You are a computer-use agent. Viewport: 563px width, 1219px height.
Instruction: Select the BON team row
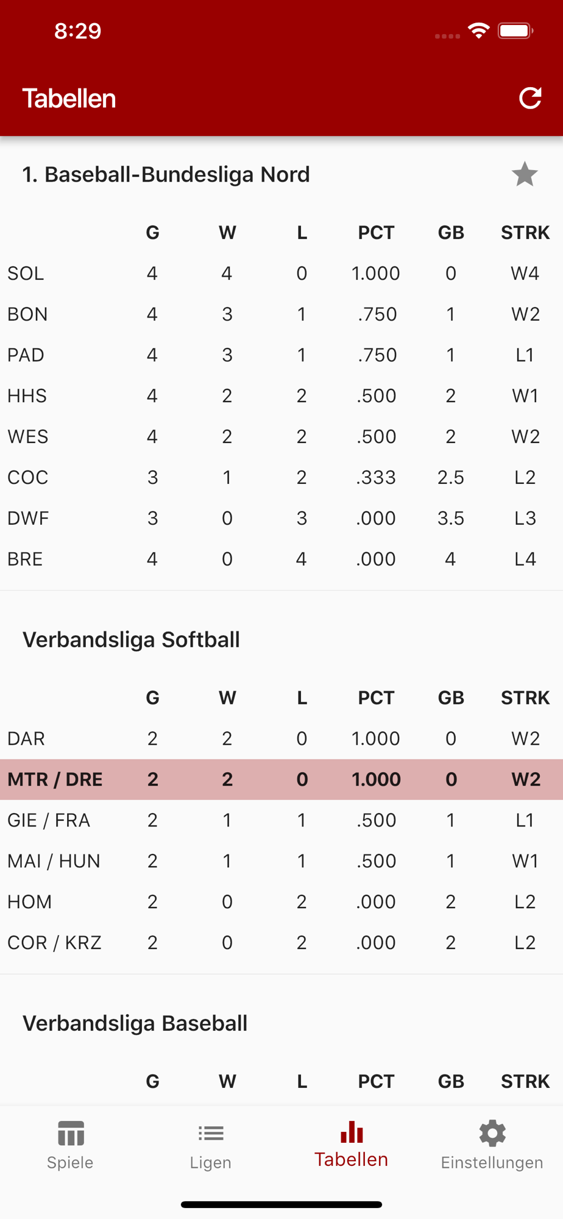pos(280,314)
